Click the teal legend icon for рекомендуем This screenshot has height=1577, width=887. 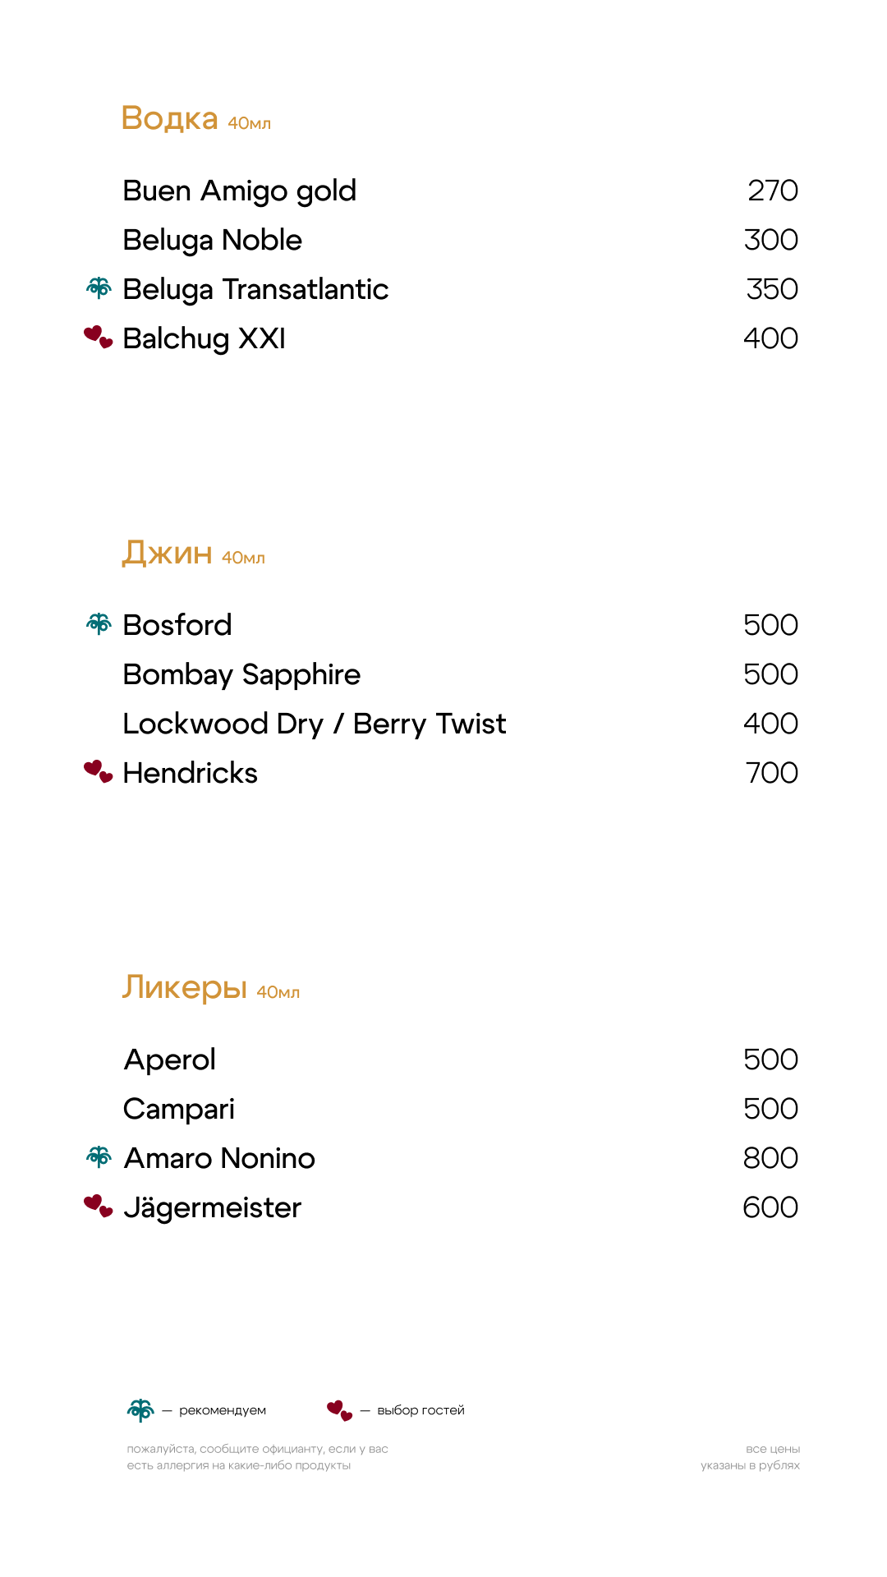pyautogui.click(x=140, y=1410)
